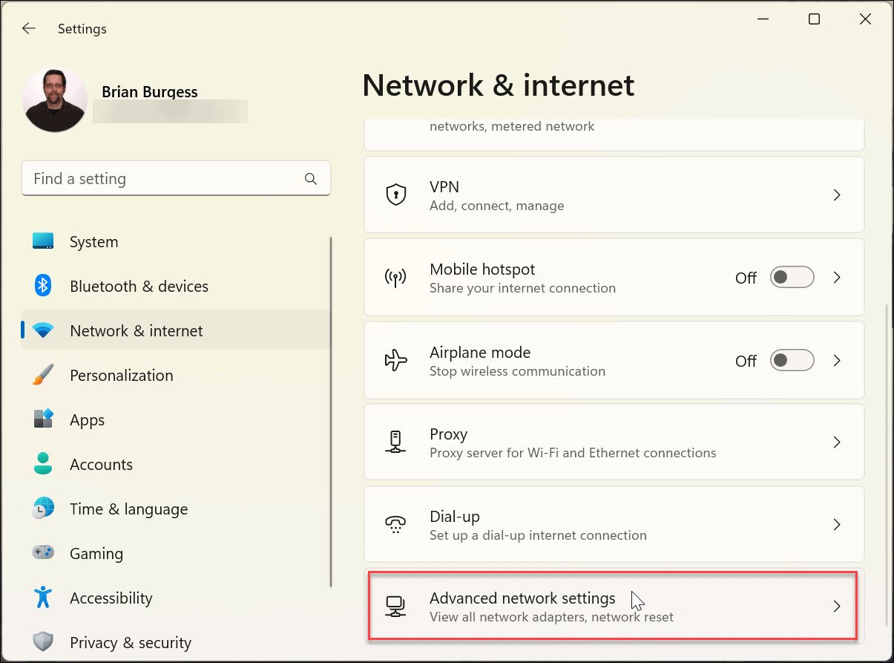The width and height of the screenshot is (894, 663).
Task: Open the Bluetooth & devices sidebar icon
Action: click(42, 286)
